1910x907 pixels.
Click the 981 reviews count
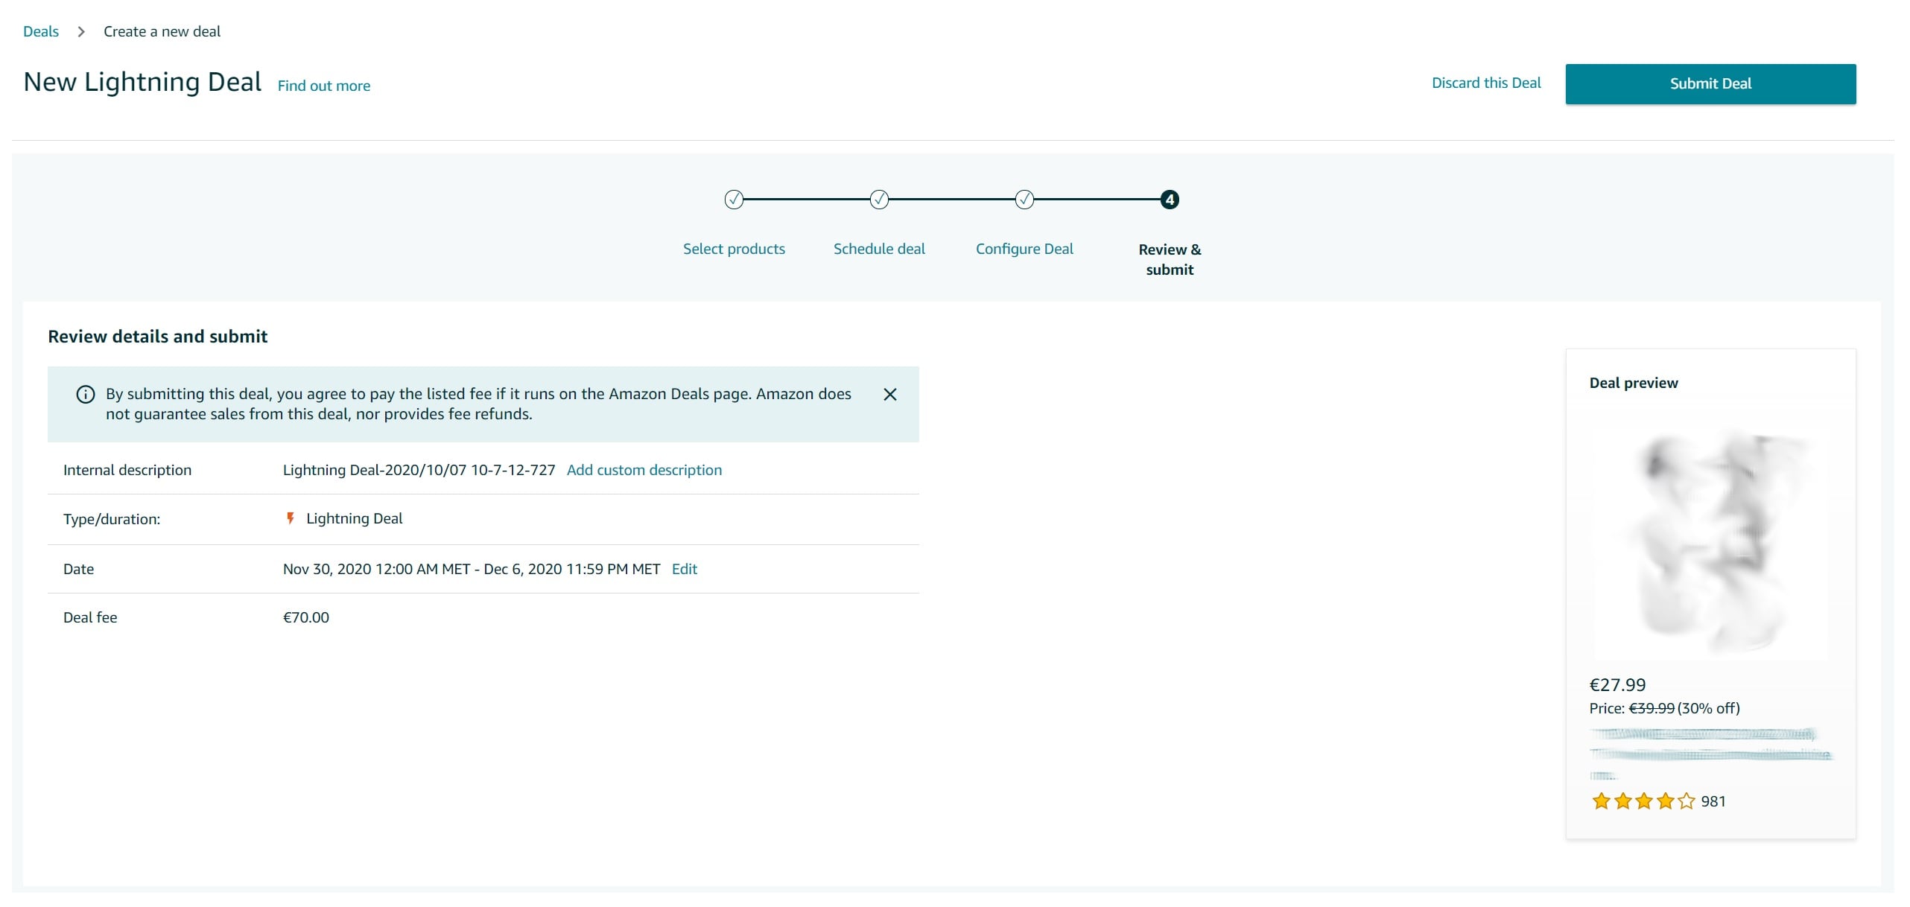1713,801
